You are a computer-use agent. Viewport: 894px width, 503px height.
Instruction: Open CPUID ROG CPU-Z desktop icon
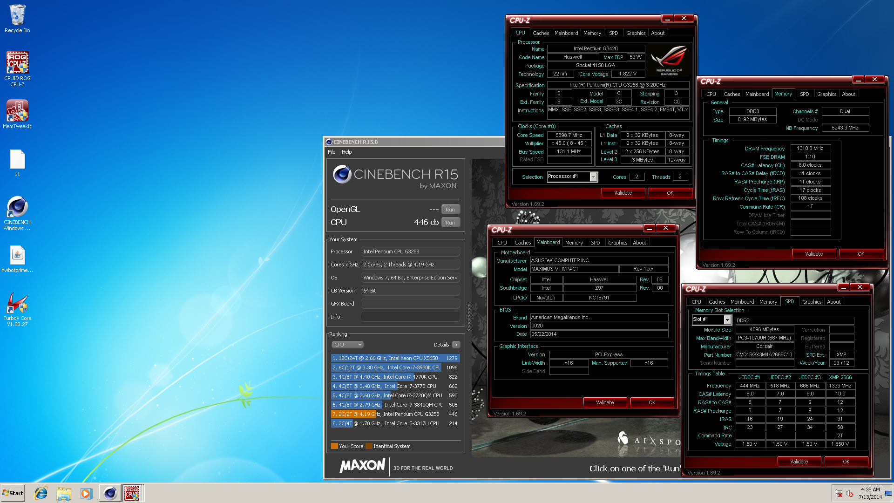(x=17, y=68)
